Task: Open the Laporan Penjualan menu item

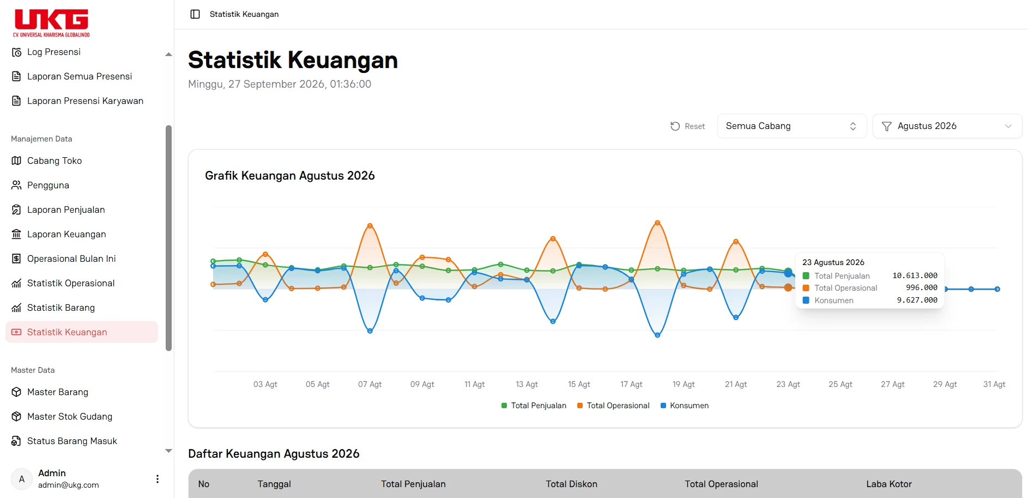Action: [x=82, y=210]
